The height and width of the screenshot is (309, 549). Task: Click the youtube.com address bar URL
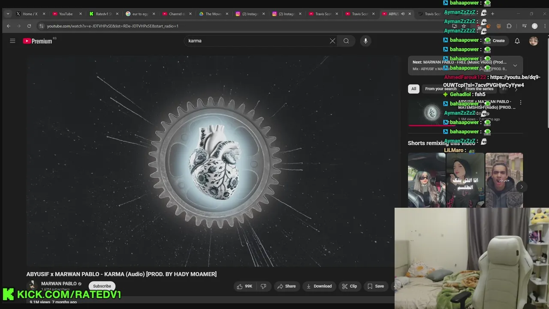click(x=112, y=26)
